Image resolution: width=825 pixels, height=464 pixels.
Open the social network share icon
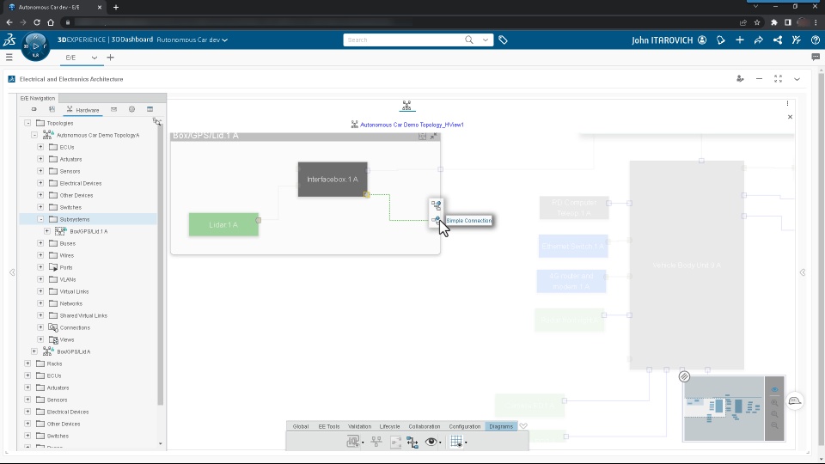pyautogui.click(x=778, y=40)
